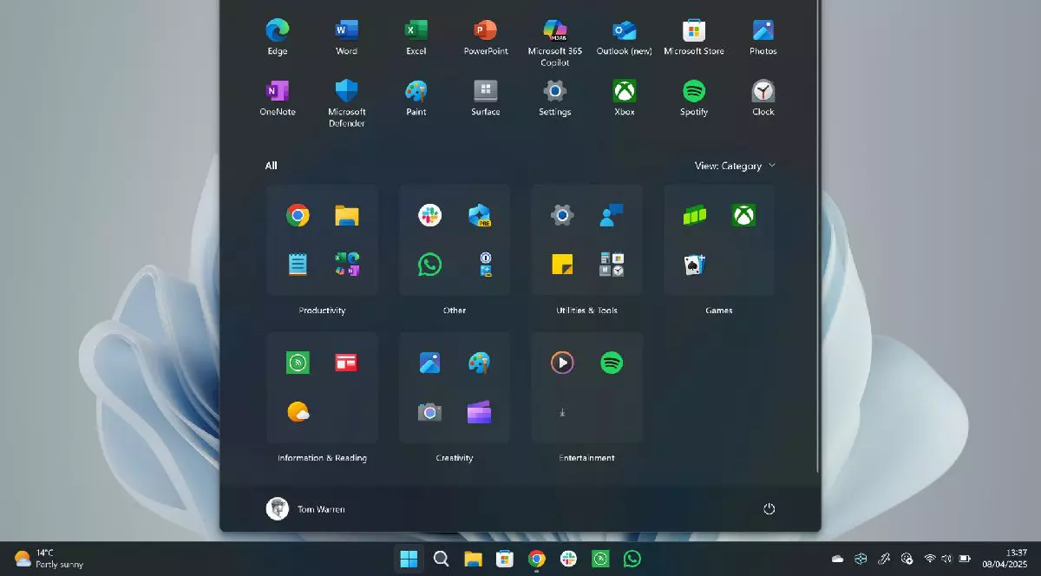Launch Slack in the Other group
Screen dimensions: 1041x576
point(430,215)
